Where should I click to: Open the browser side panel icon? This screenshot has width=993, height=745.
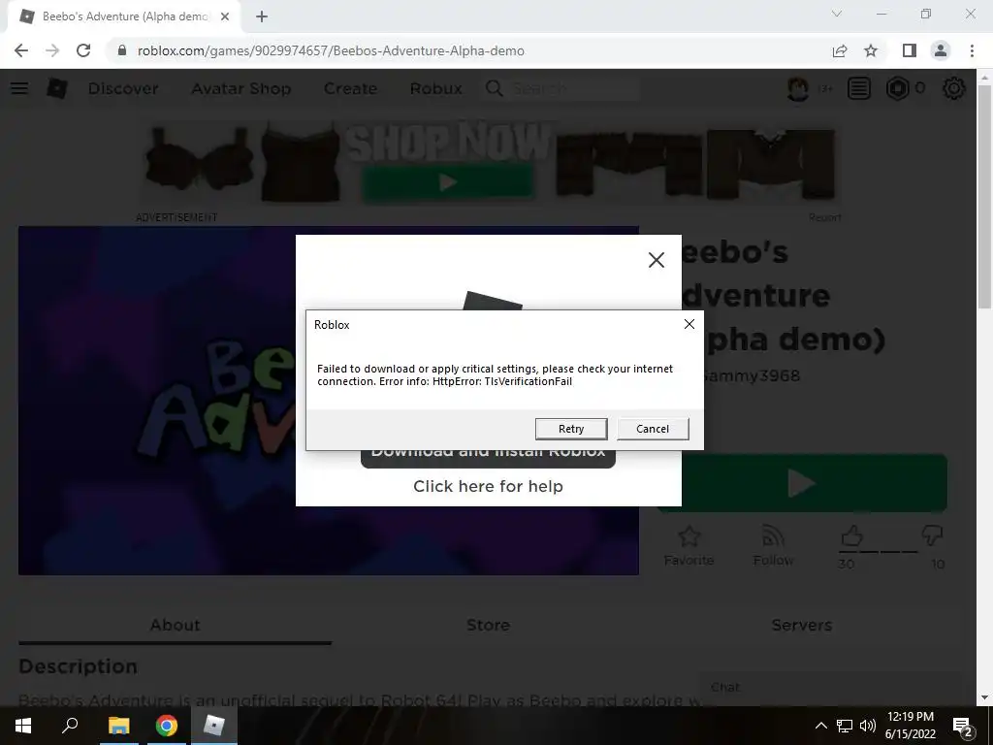(910, 50)
